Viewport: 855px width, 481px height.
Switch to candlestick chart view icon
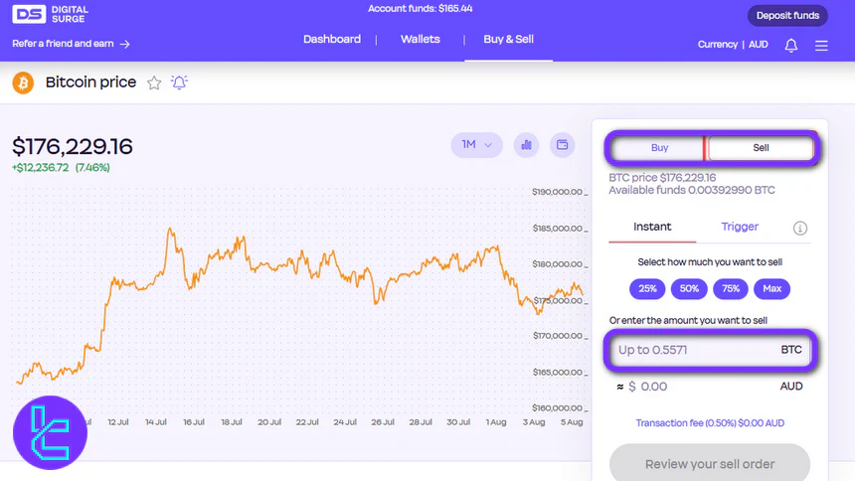526,145
